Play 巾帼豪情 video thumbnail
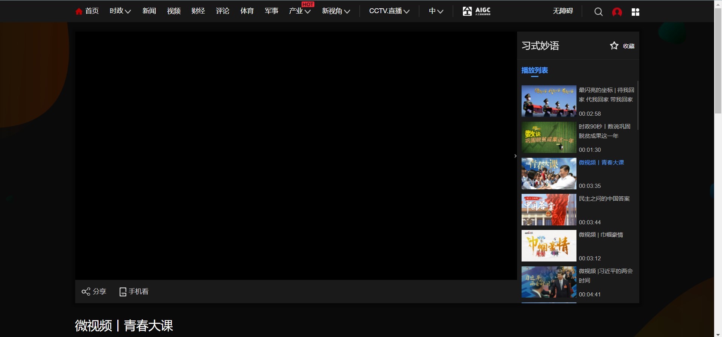This screenshot has width=722, height=337. (549, 246)
